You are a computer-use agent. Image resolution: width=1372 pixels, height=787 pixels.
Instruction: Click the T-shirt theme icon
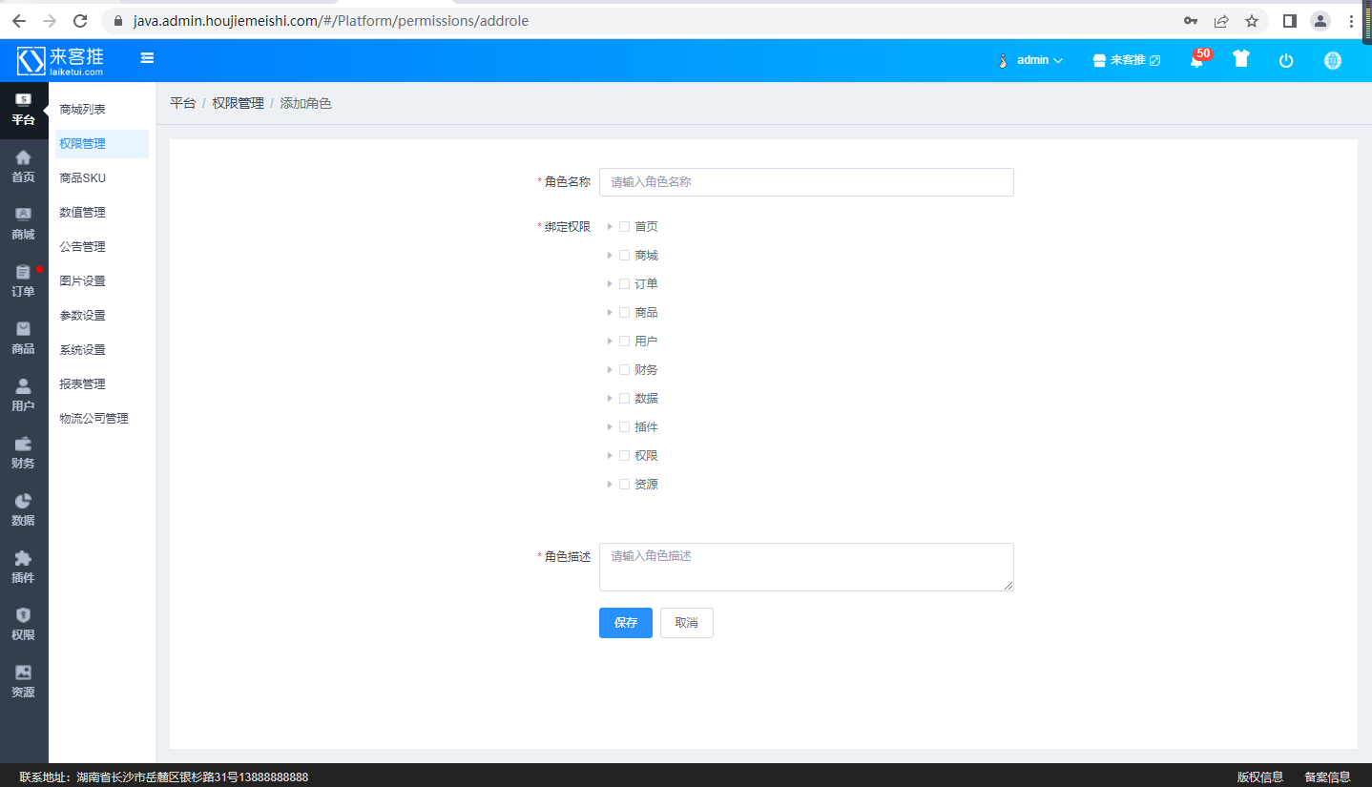coord(1240,59)
